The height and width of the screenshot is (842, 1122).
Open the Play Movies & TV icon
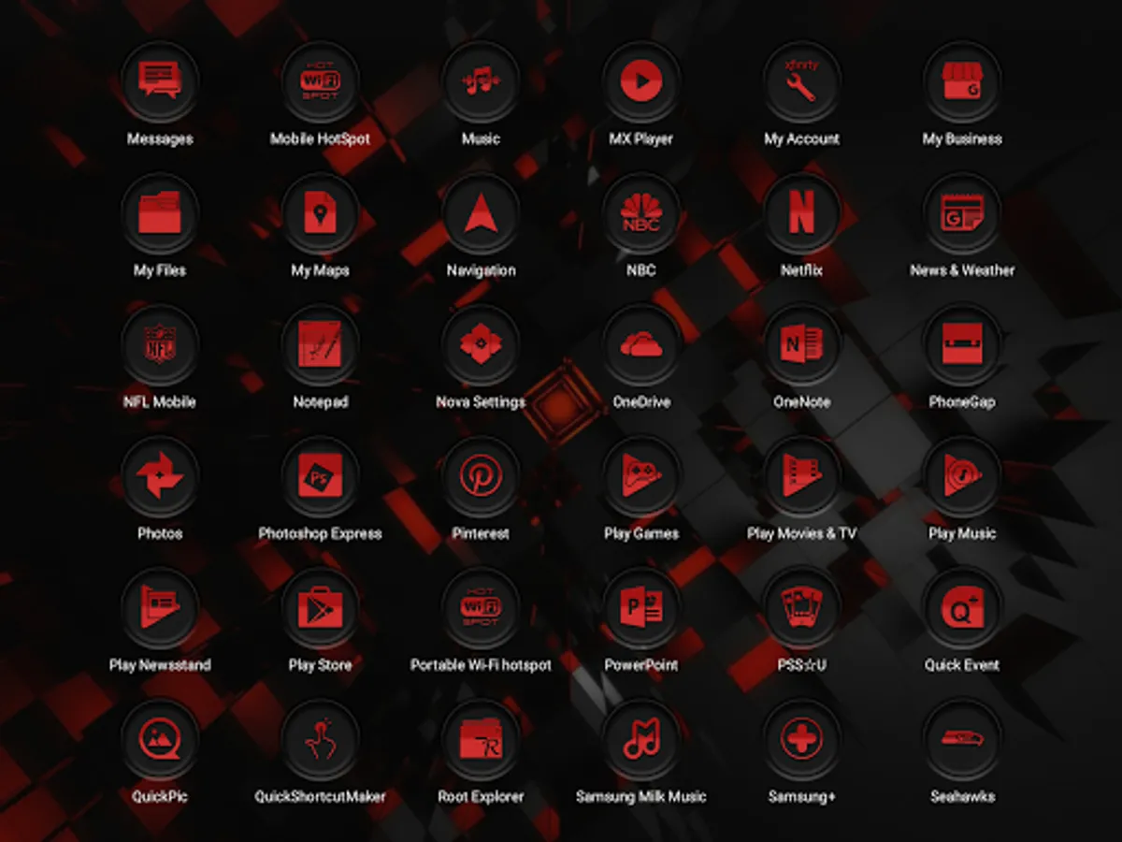(801, 477)
